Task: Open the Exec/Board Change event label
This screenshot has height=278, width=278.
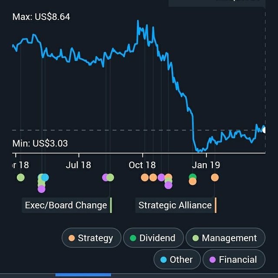Action: (x=66, y=205)
